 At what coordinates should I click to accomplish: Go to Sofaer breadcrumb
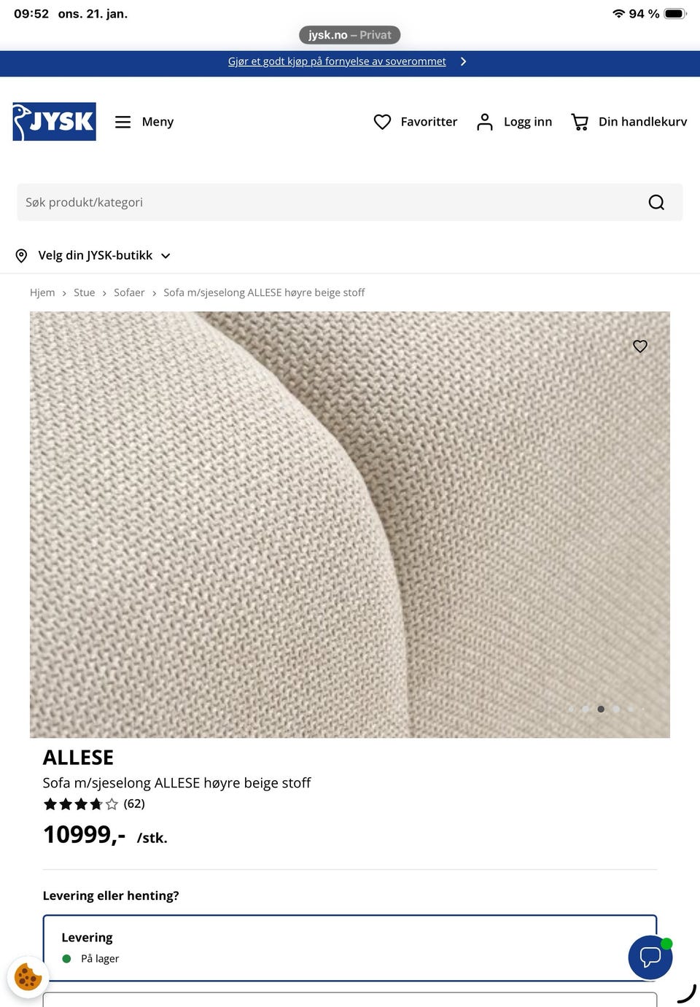[129, 292]
